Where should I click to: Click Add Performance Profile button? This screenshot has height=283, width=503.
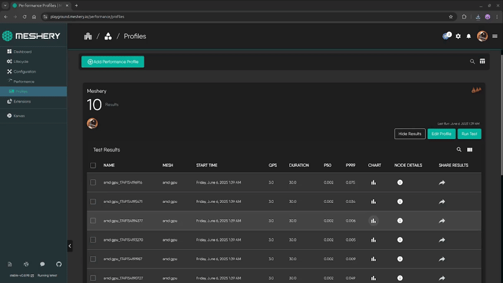112,62
